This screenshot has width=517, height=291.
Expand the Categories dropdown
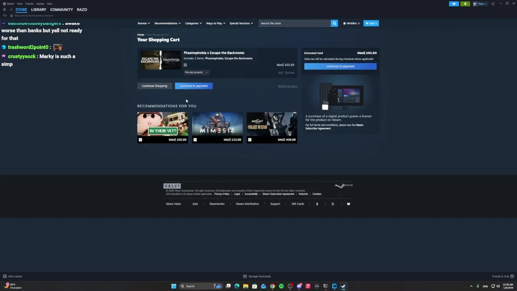click(x=193, y=23)
